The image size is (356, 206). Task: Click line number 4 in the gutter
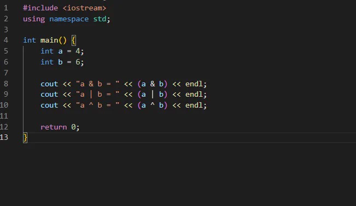tap(6, 40)
